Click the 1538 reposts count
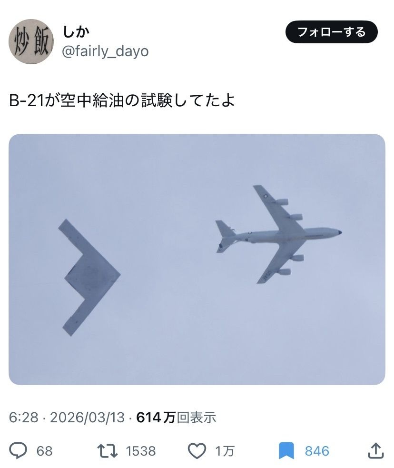 click(x=141, y=451)
